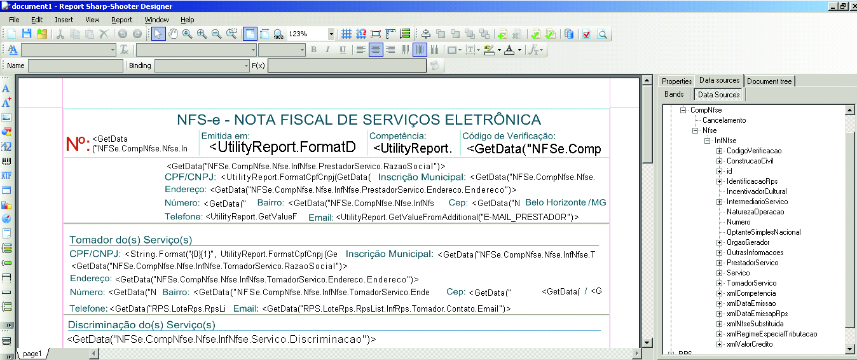Toggle the highlighted vertical-lines alignment button
The width and height of the screenshot is (857, 360).
click(x=420, y=50)
